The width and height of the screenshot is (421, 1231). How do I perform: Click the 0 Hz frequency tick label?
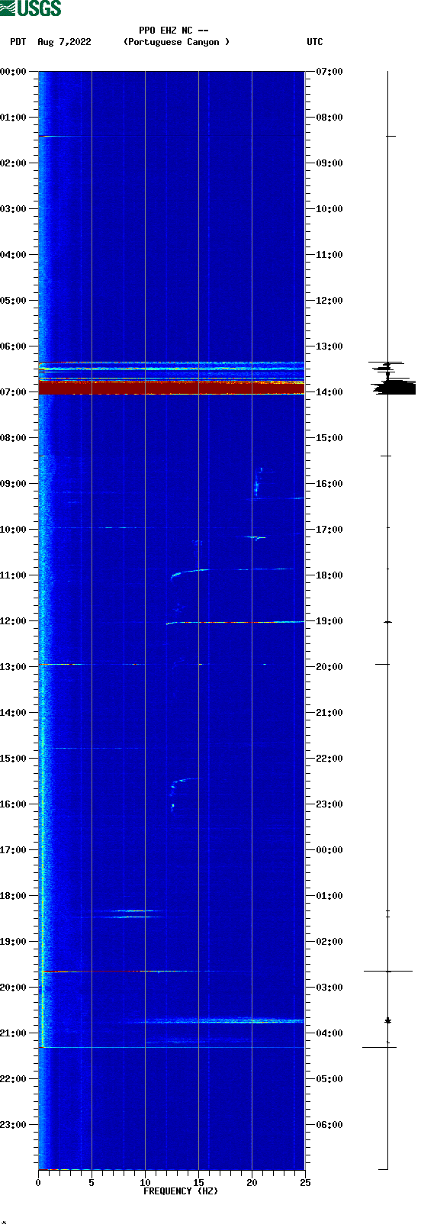38,1183
